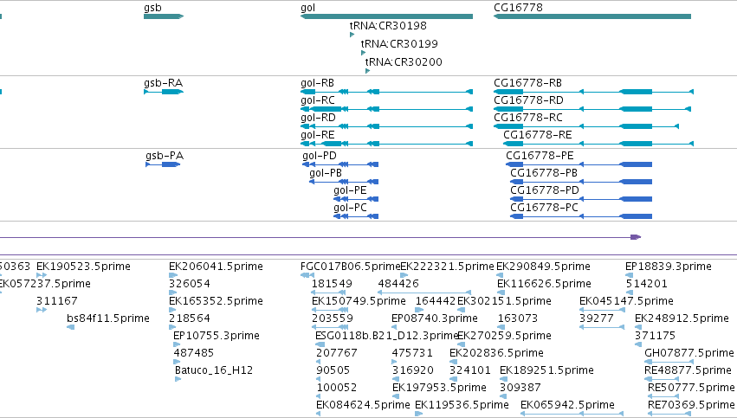The image size is (737, 418).
Task: Select the gol-RB transcript label
Action: point(317,83)
